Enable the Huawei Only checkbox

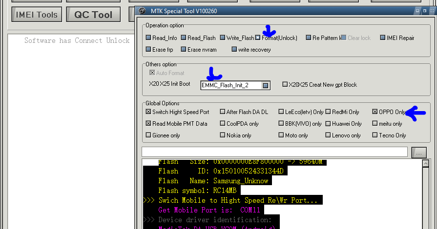pos(328,123)
